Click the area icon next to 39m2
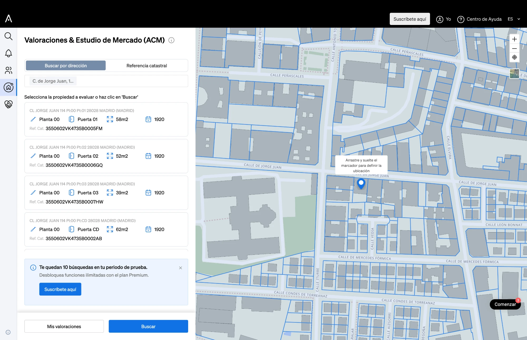 coord(110,193)
